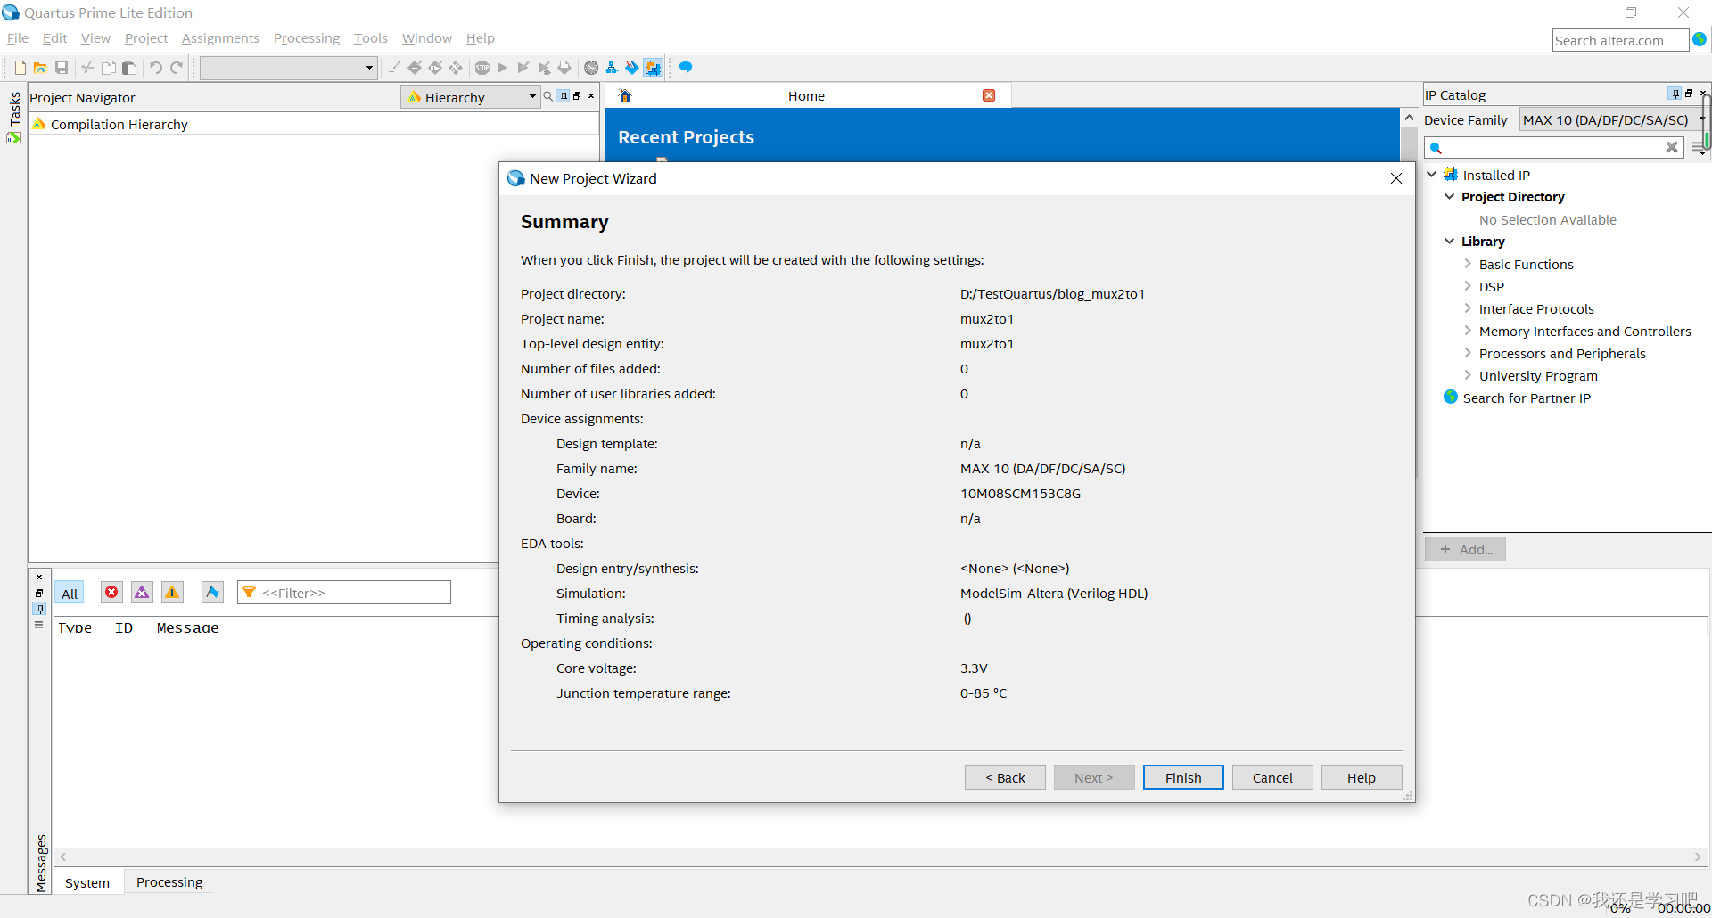Toggle critical warning messages filter
The image size is (1712, 918).
142,593
